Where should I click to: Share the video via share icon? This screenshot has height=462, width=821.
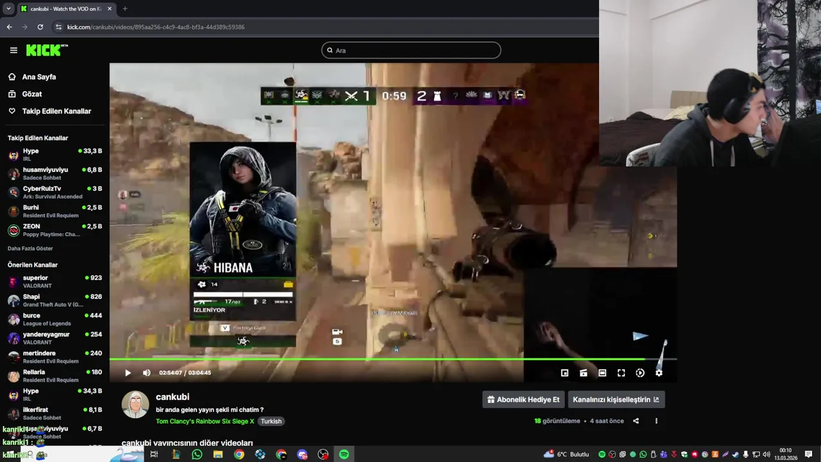point(636,421)
